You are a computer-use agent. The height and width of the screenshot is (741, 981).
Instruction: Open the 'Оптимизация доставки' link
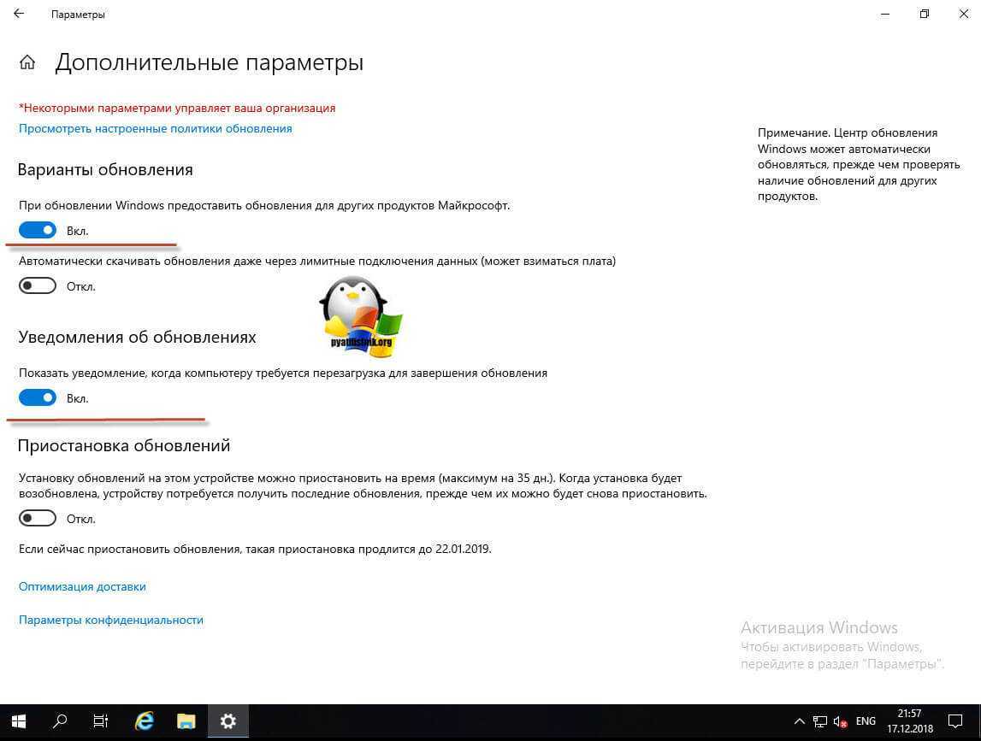coord(82,586)
